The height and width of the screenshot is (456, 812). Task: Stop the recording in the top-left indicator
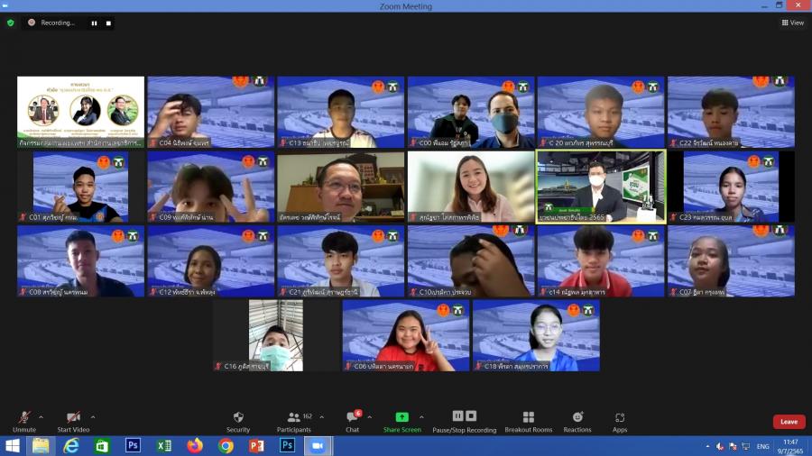click(108, 23)
